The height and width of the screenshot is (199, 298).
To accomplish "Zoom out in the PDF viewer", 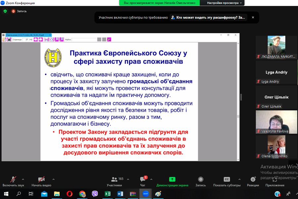I will pos(57,39).
